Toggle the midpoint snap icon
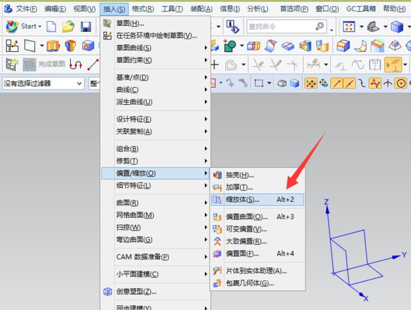Screen dimensions: 411x310 (349, 84)
